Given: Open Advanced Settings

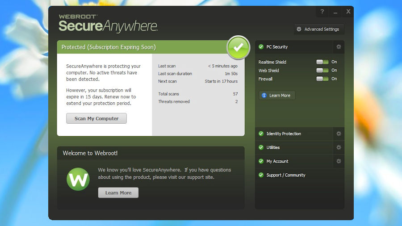Looking at the screenshot, I should 319,29.
